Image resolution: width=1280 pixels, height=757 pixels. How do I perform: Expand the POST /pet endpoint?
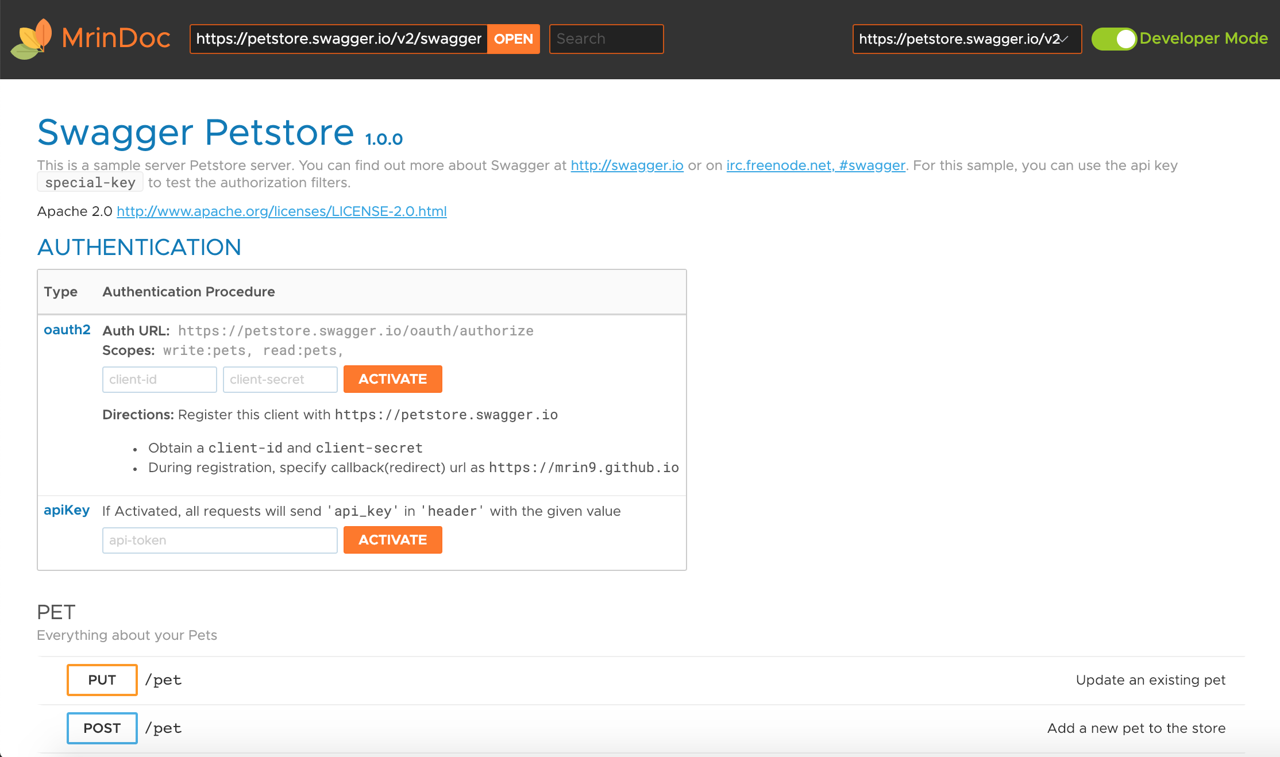click(x=102, y=728)
